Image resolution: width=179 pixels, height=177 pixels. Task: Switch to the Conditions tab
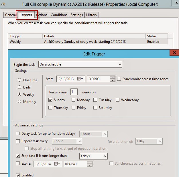[59, 15]
